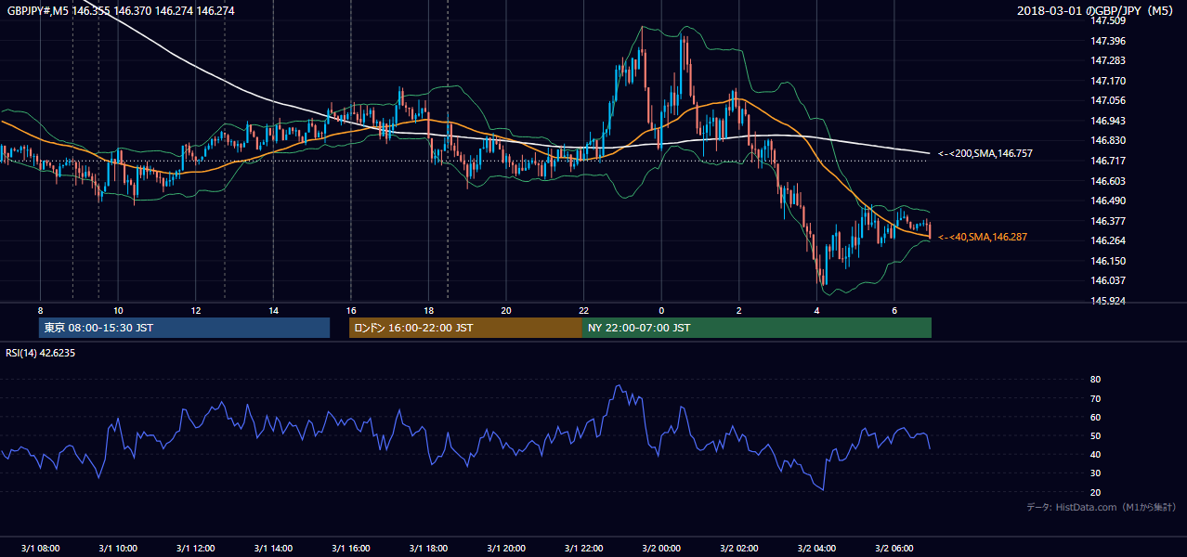Click the 2018-03-01 GBP/JPY (M5) chart heading
This screenshot has width=1187, height=557.
1097,11
